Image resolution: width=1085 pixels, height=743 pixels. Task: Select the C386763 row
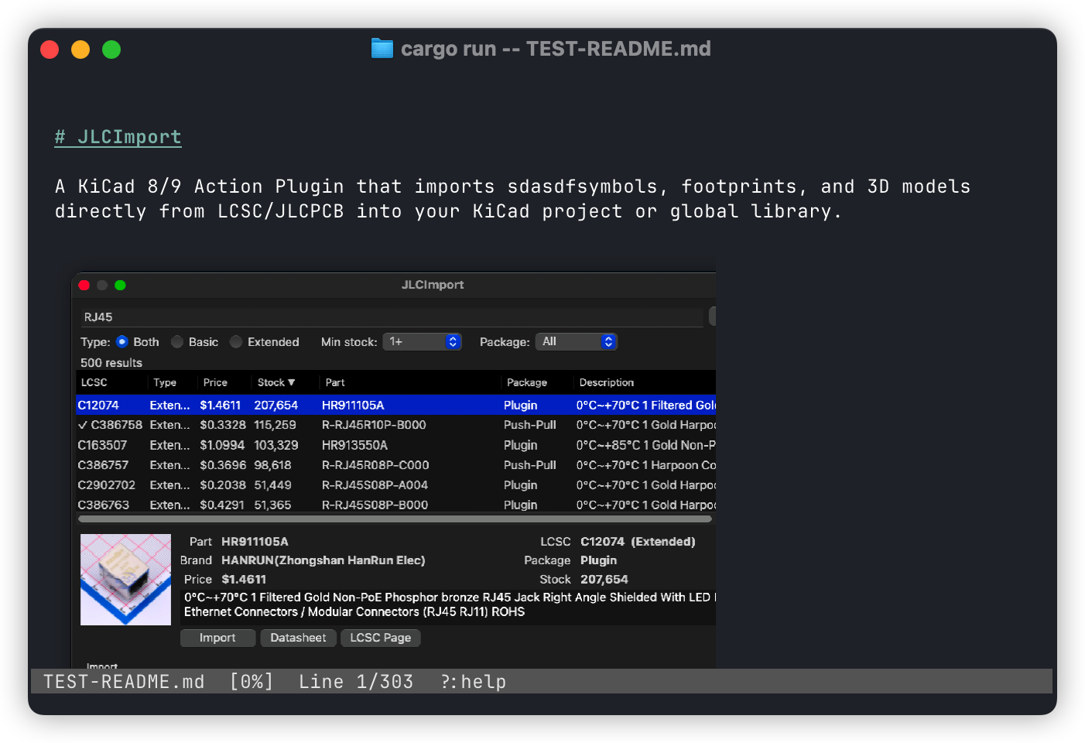(395, 505)
